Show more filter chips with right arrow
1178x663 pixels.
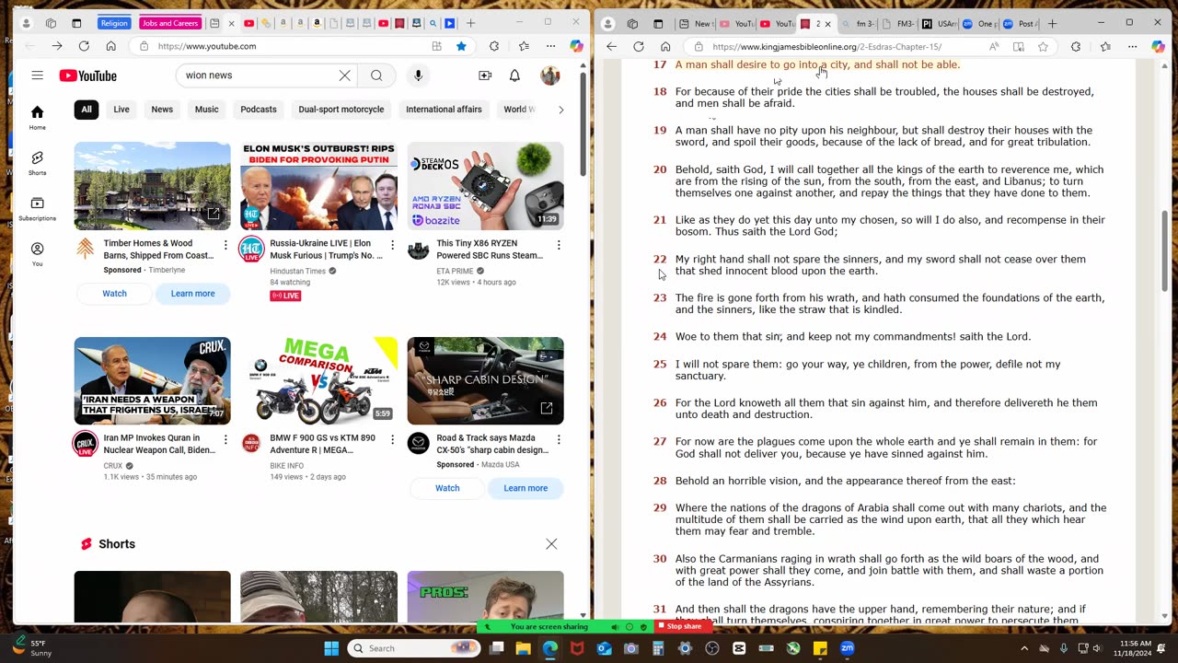[560, 110]
